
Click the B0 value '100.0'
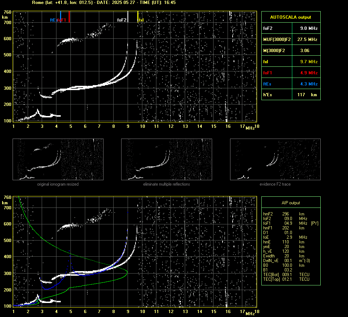(287, 265)
